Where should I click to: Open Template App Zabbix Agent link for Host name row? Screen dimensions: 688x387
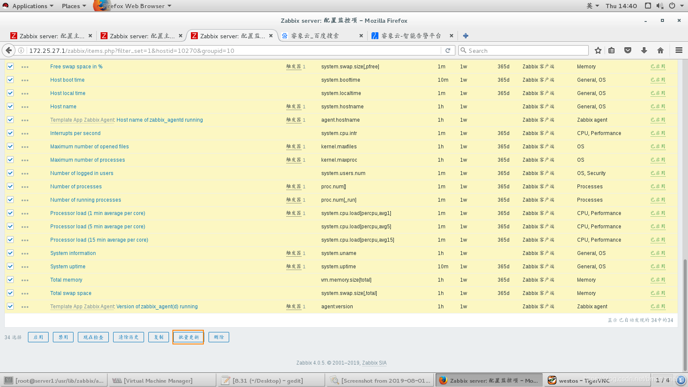pyautogui.click(x=82, y=120)
